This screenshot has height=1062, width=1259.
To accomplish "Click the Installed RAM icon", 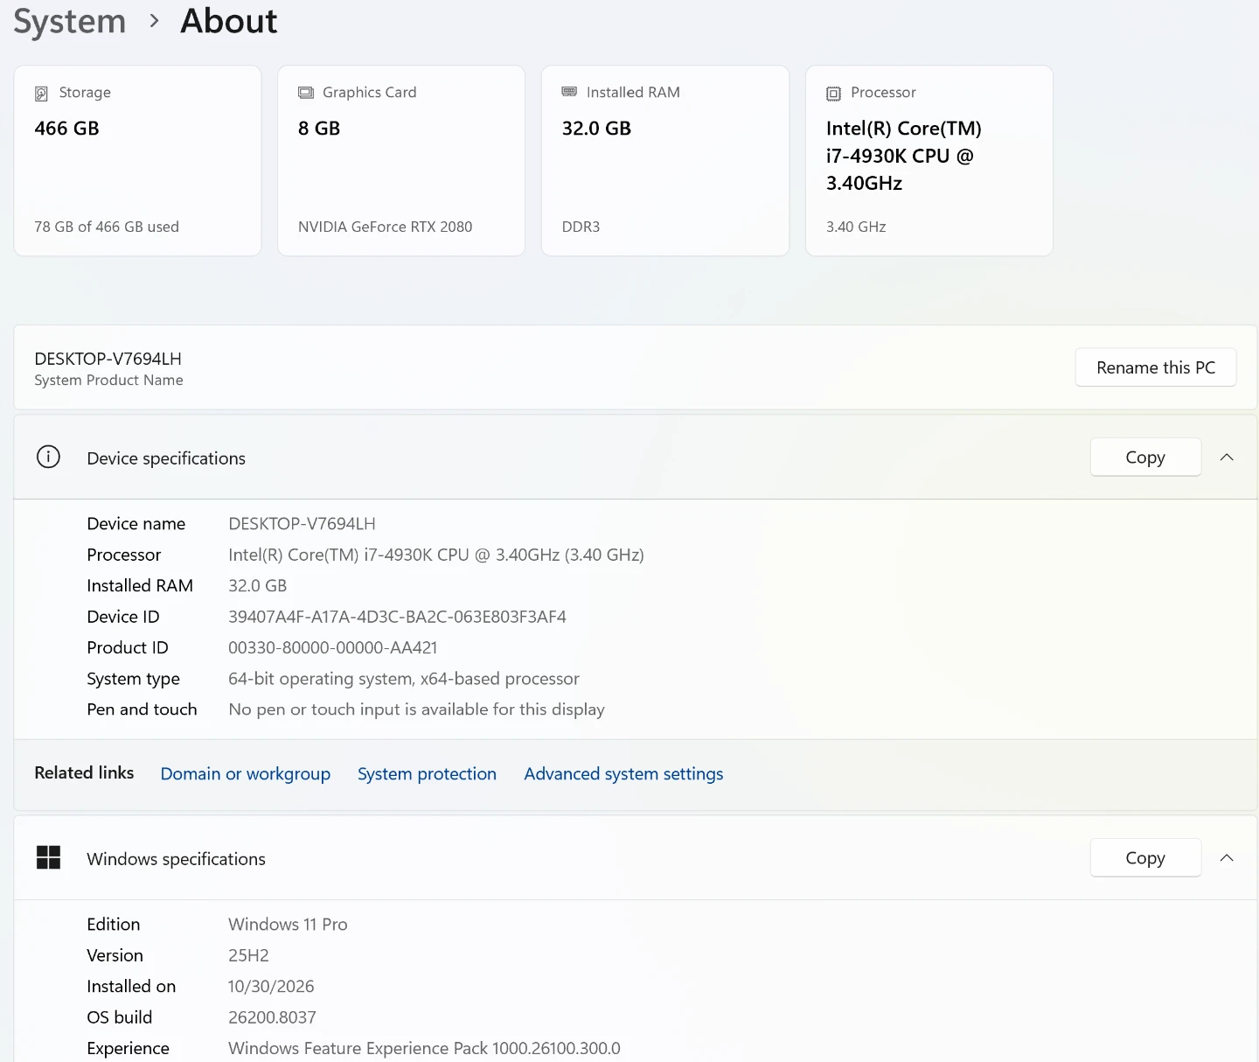I will (569, 92).
